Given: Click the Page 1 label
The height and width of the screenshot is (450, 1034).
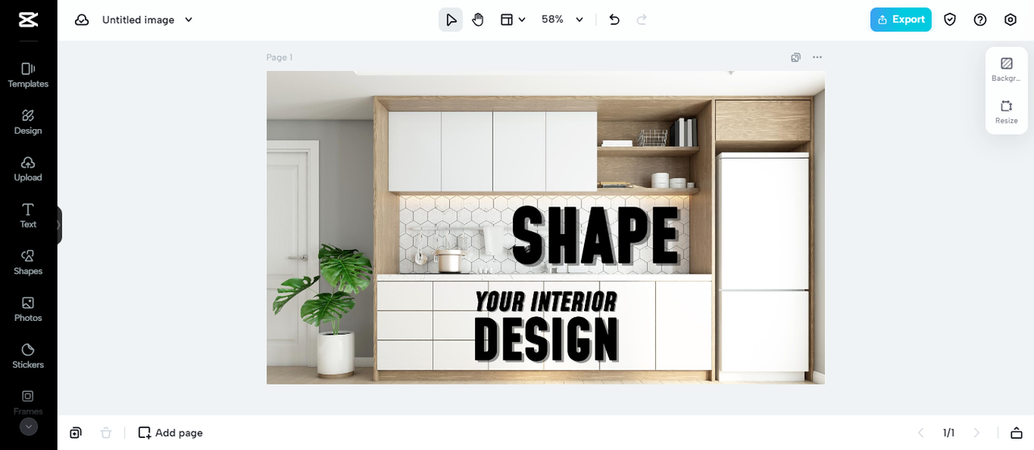Looking at the screenshot, I should (280, 57).
